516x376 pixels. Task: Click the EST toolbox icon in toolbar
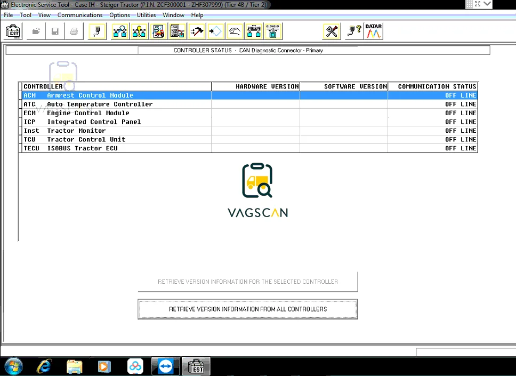(13, 31)
